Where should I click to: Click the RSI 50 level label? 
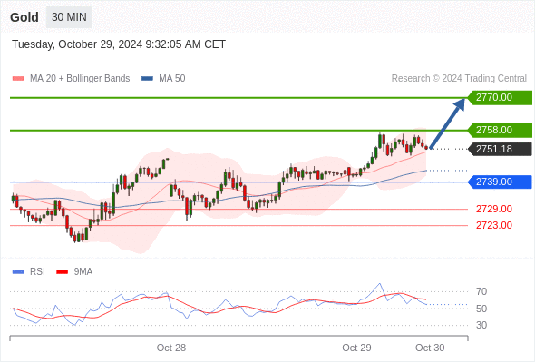481,309
